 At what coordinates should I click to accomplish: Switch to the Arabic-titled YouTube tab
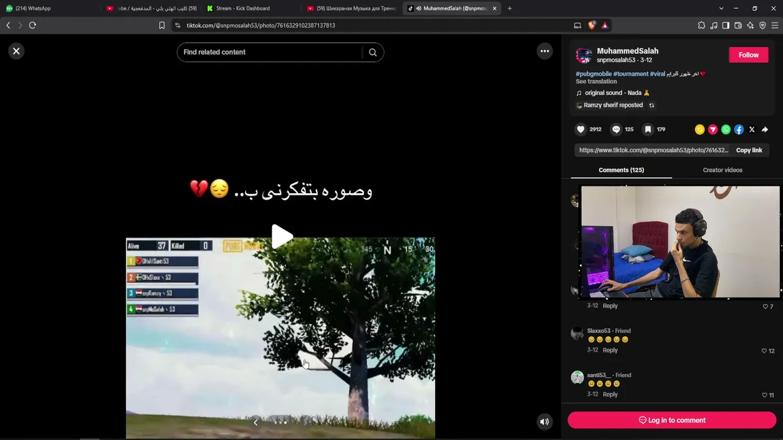[151, 9]
